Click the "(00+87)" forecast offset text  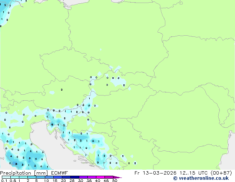point(221,173)
